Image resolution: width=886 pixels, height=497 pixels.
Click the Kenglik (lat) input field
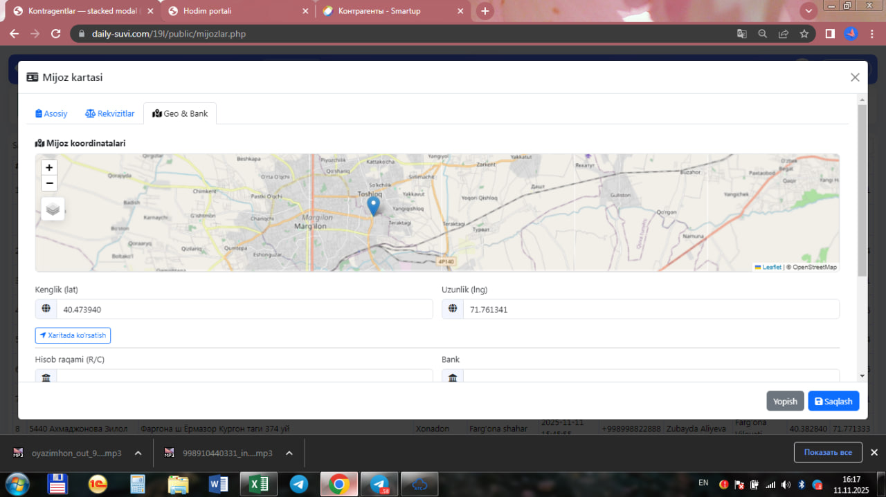coord(244,309)
